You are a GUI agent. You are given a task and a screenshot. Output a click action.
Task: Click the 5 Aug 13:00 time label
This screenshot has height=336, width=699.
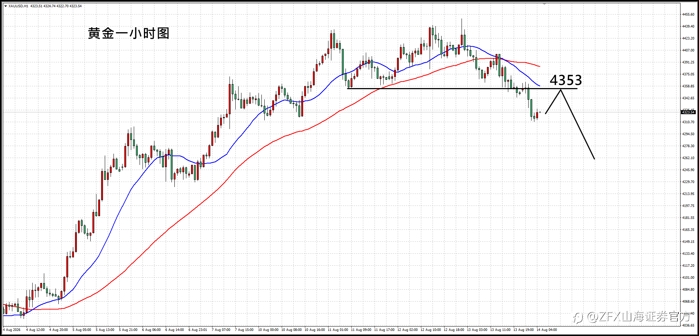tap(105, 330)
